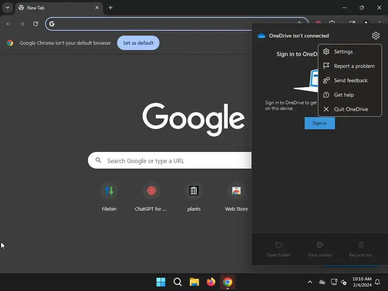
Task: Open Windows taskbar search
Action: pos(177,282)
